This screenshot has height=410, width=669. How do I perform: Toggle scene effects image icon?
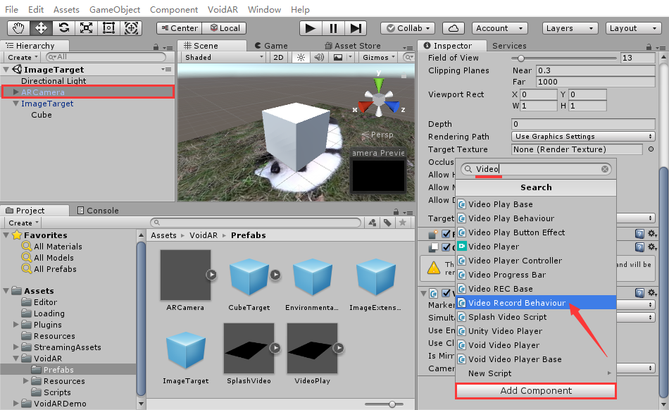(338, 57)
